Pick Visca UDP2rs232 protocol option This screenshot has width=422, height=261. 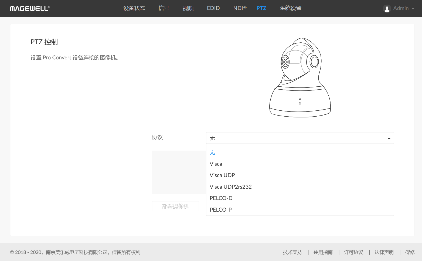(x=230, y=187)
